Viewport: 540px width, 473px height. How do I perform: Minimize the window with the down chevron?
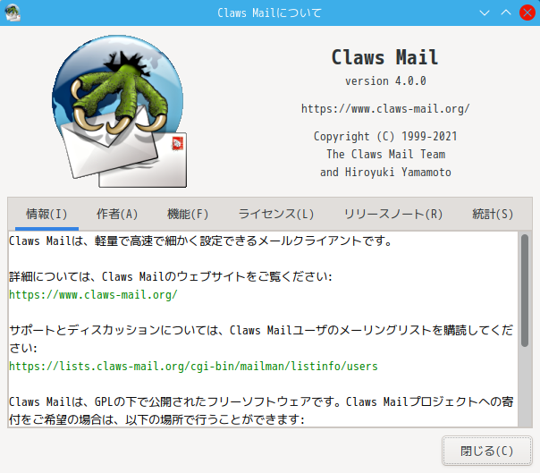pos(485,13)
